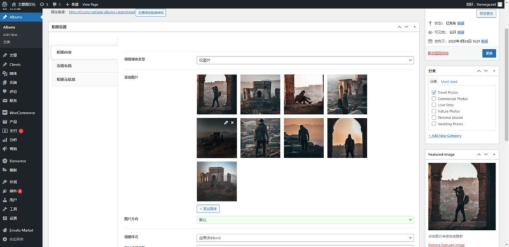Click the pencil edit icon on dark thumbnail
Screen dimensions: 509x247
(x=226, y=122)
